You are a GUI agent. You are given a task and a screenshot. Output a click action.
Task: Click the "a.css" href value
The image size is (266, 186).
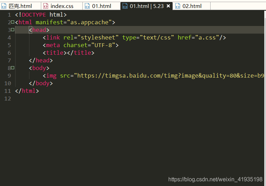tap(207, 37)
